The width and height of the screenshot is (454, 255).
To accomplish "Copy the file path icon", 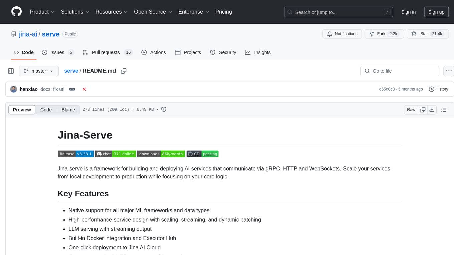I will coord(124,71).
